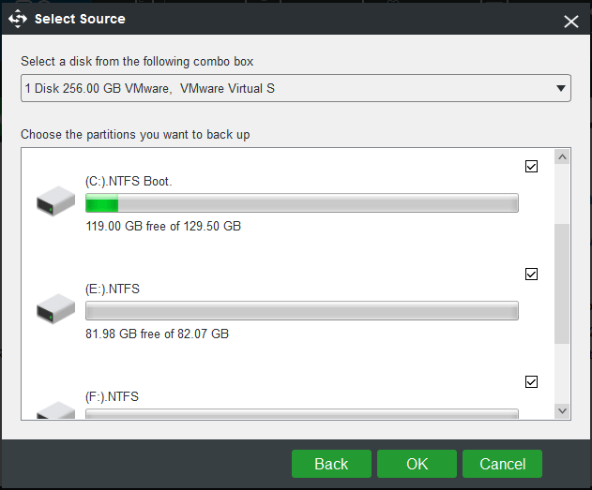Confirm selection with the OK button
This screenshot has width=592, height=490.
pos(417,464)
